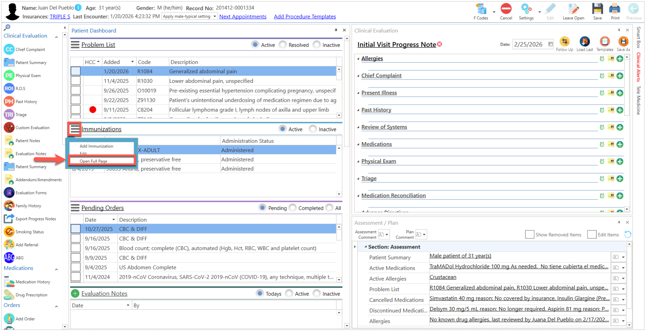Open the Settings gear icon
Image resolution: width=646 pixels, height=331 pixels.
click(526, 9)
